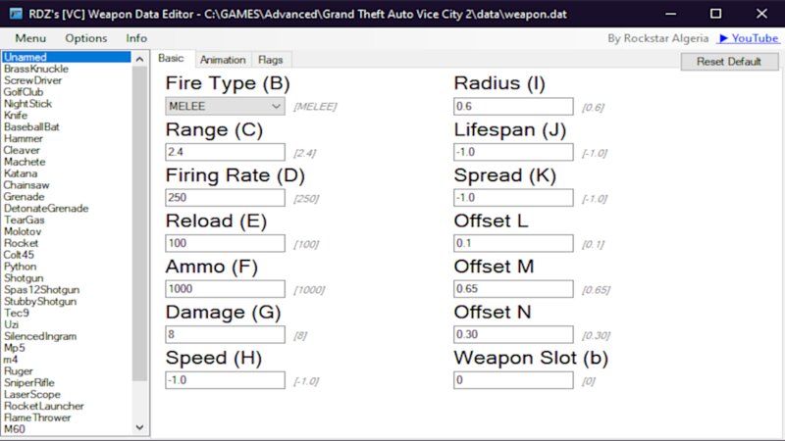The height and width of the screenshot is (441, 785).
Task: Open the YouTube link
Action: (x=749, y=38)
